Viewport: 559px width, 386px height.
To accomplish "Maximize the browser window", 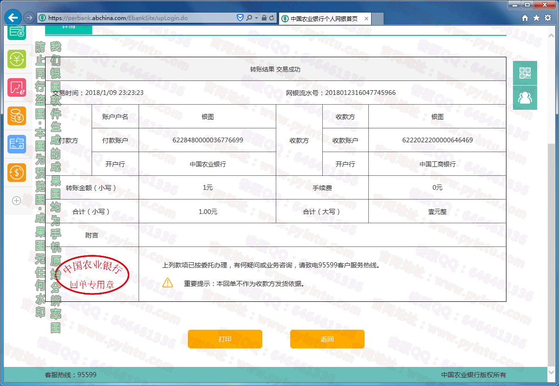I will tap(527, 4).
